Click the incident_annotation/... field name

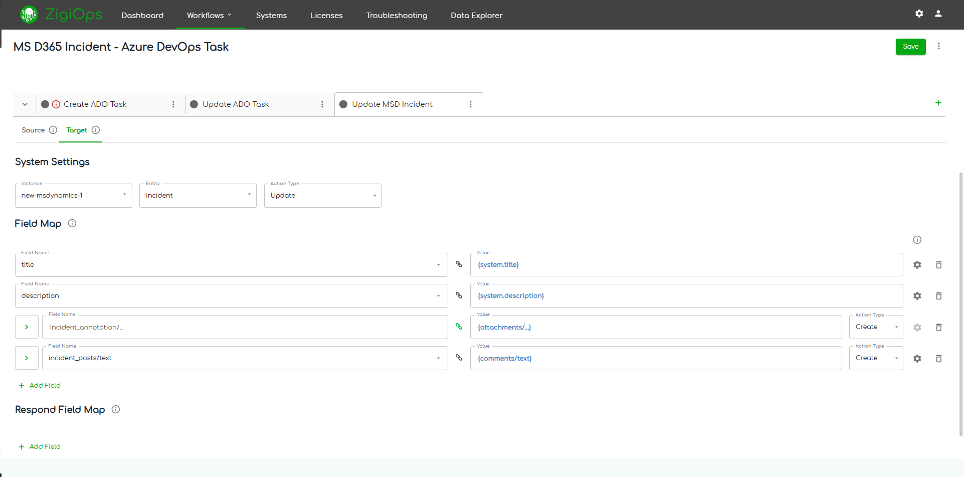pyautogui.click(x=245, y=327)
